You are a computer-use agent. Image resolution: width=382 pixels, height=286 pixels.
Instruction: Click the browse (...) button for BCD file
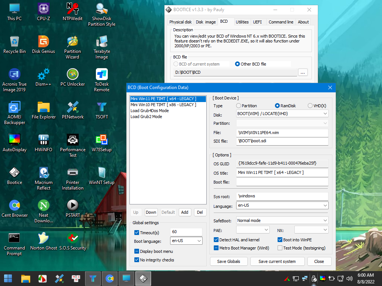pyautogui.click(x=303, y=73)
